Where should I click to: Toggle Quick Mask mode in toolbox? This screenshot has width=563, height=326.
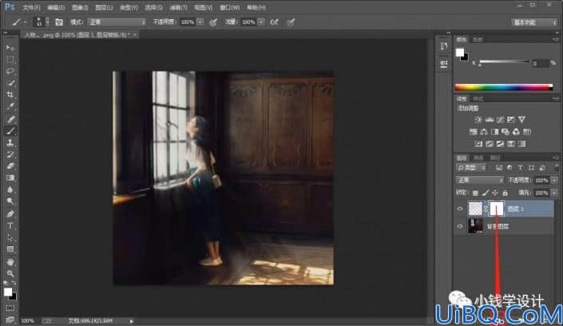pyautogui.click(x=10, y=308)
